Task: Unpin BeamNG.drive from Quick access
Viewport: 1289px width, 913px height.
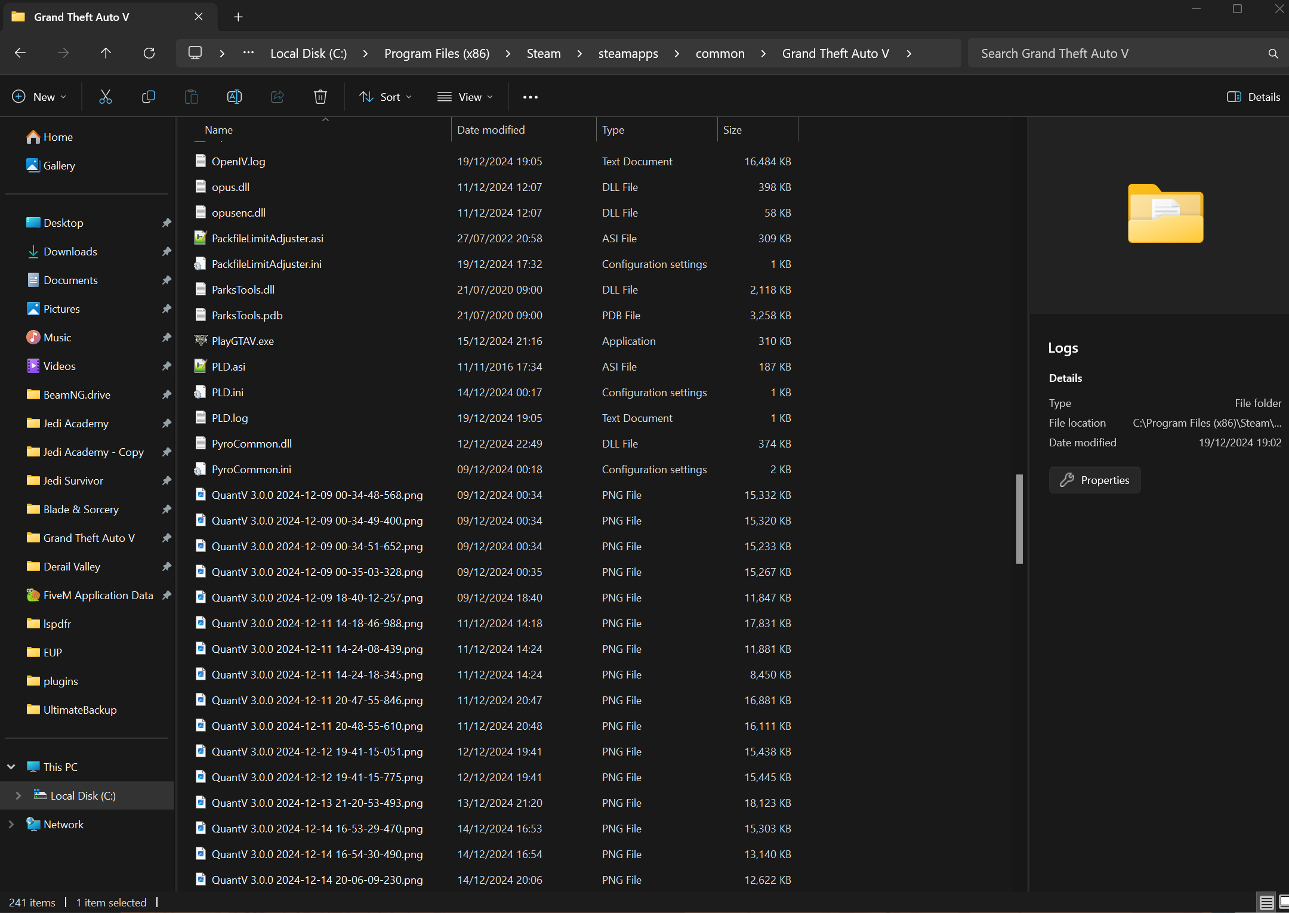Action: point(166,394)
